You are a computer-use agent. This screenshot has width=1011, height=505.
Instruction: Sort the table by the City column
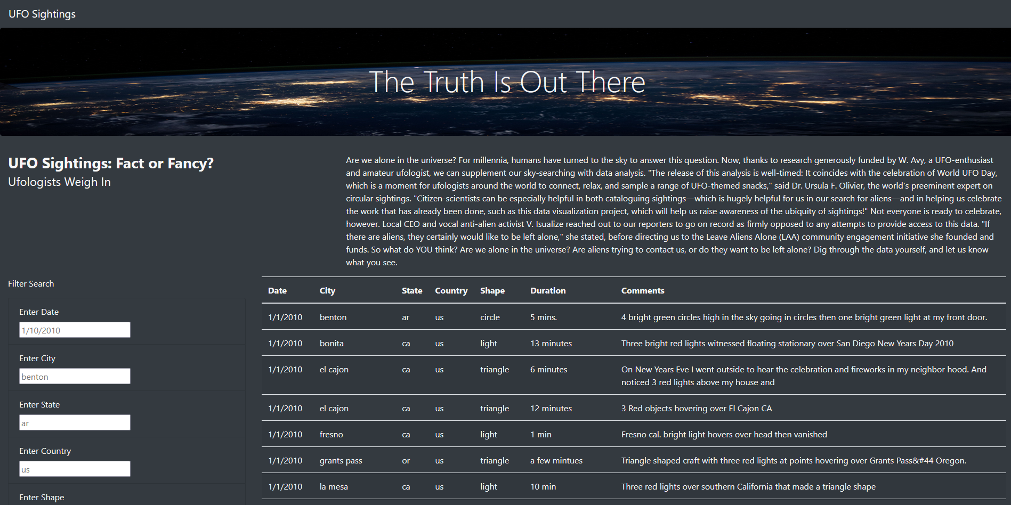tap(327, 290)
